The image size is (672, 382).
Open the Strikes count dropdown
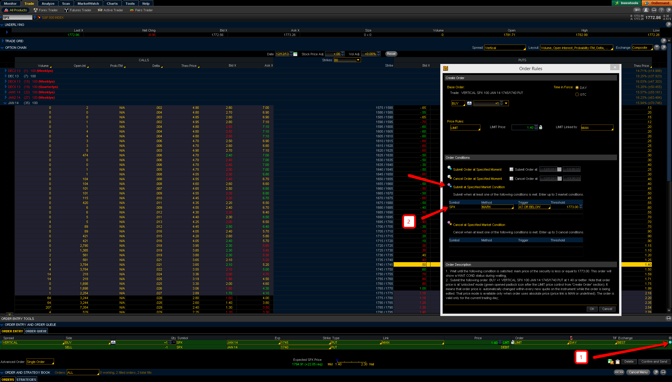point(347,60)
